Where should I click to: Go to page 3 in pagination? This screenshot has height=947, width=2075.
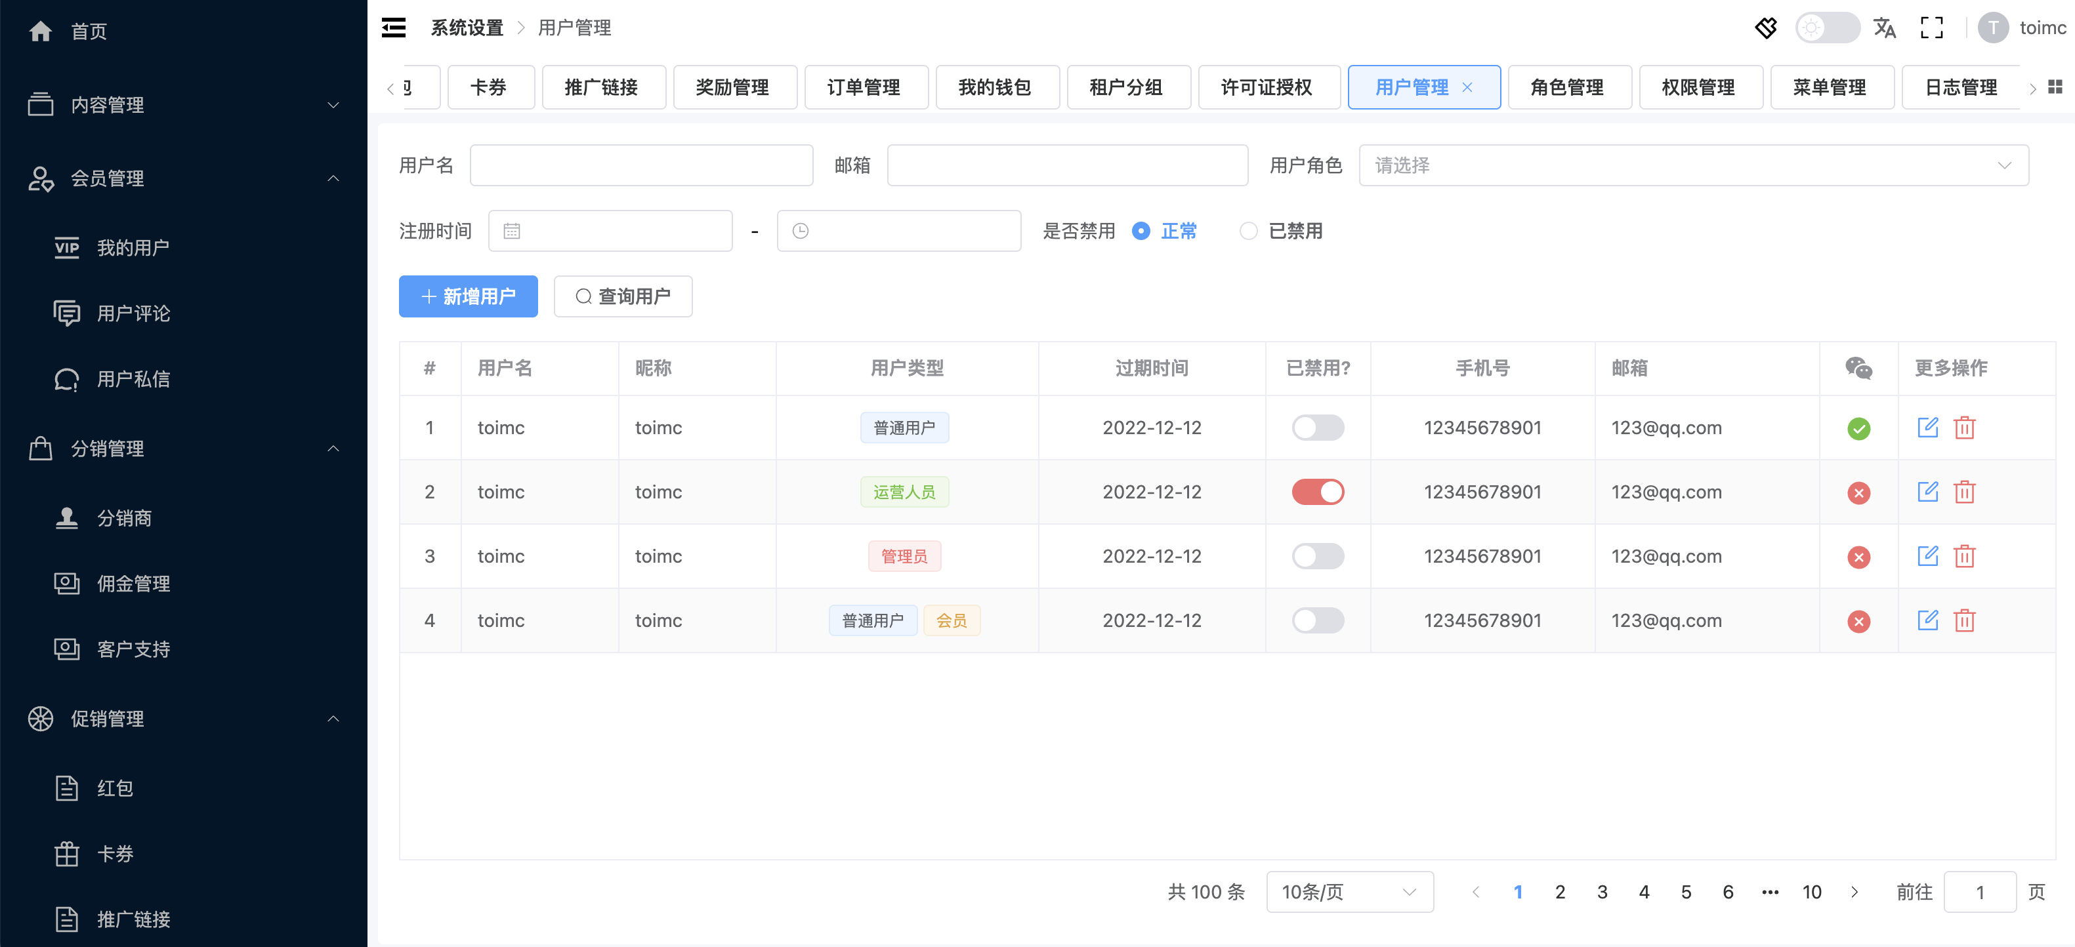click(x=1601, y=891)
